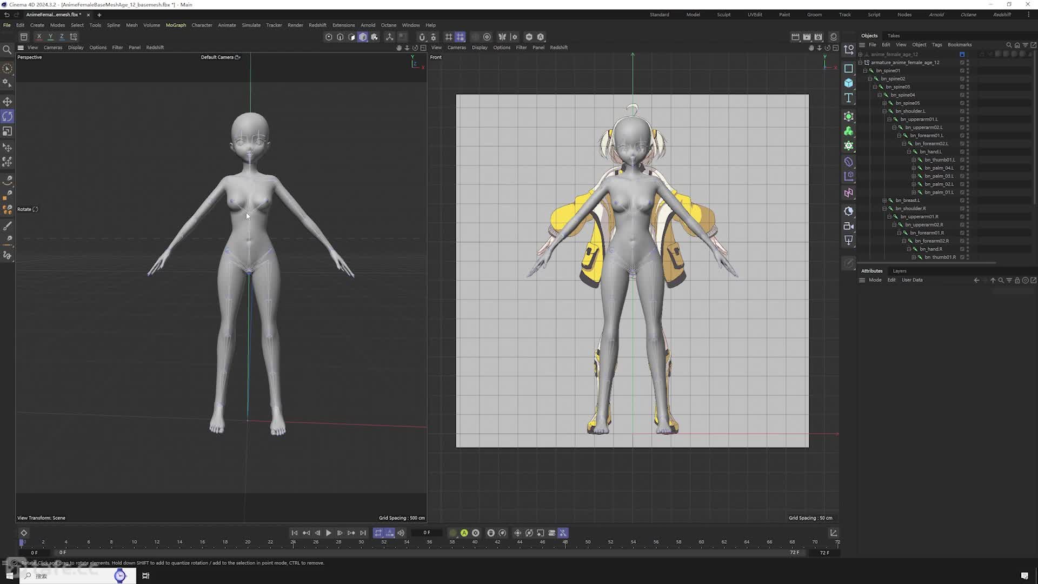Switch to the Takes tab
Screen dimensions: 1038x584
pos(894,36)
